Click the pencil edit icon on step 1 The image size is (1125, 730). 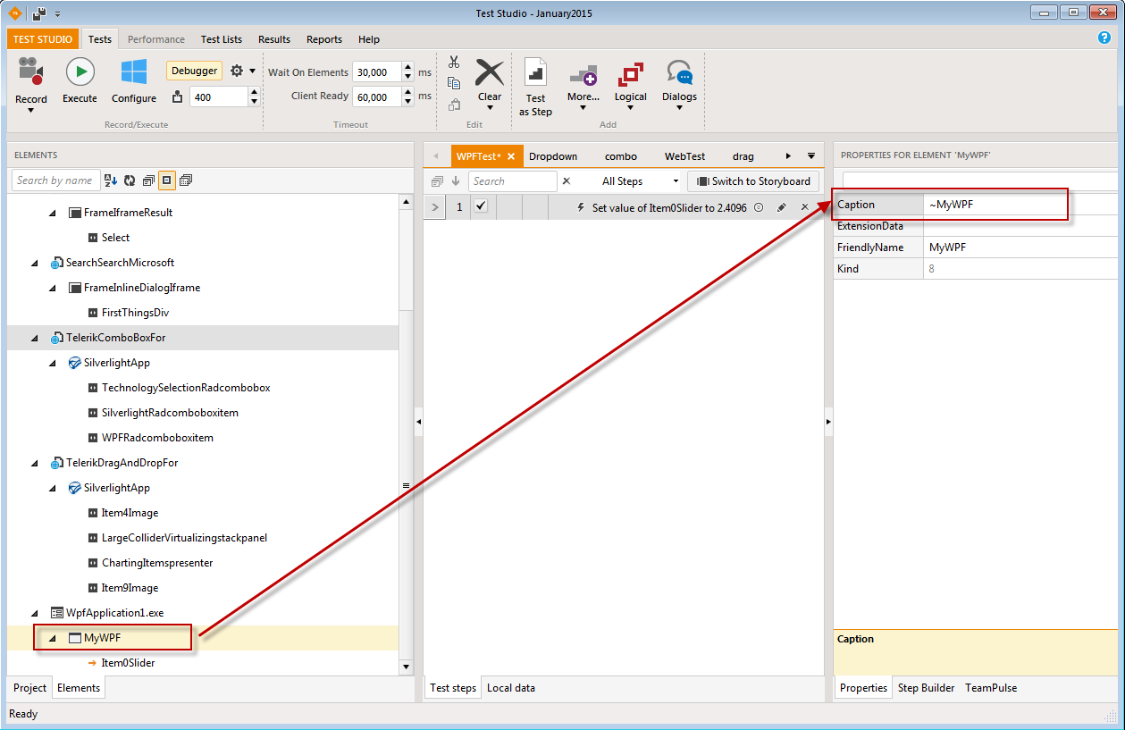point(782,207)
